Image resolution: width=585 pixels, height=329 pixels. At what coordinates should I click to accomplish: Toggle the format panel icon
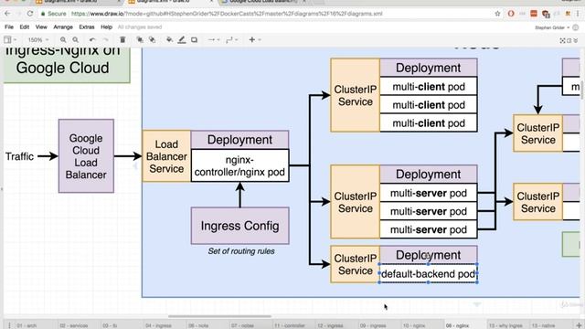click(569, 40)
